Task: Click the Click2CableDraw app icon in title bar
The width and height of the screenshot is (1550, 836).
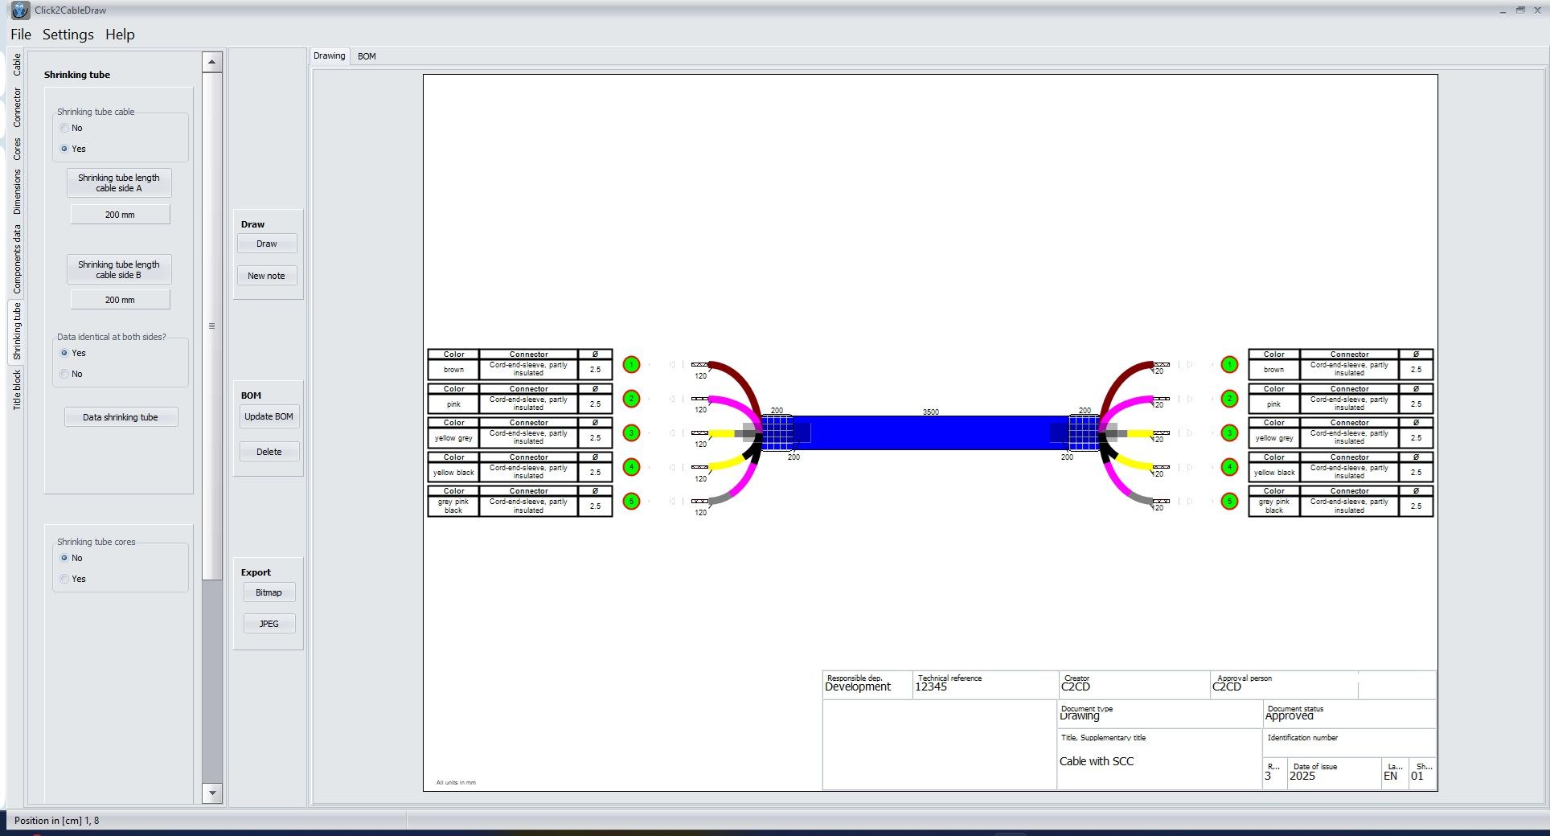Action: point(19,10)
